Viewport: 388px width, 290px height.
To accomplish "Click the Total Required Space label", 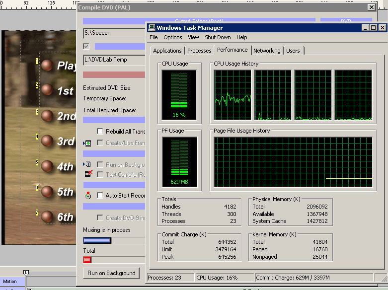I will coord(109,110).
